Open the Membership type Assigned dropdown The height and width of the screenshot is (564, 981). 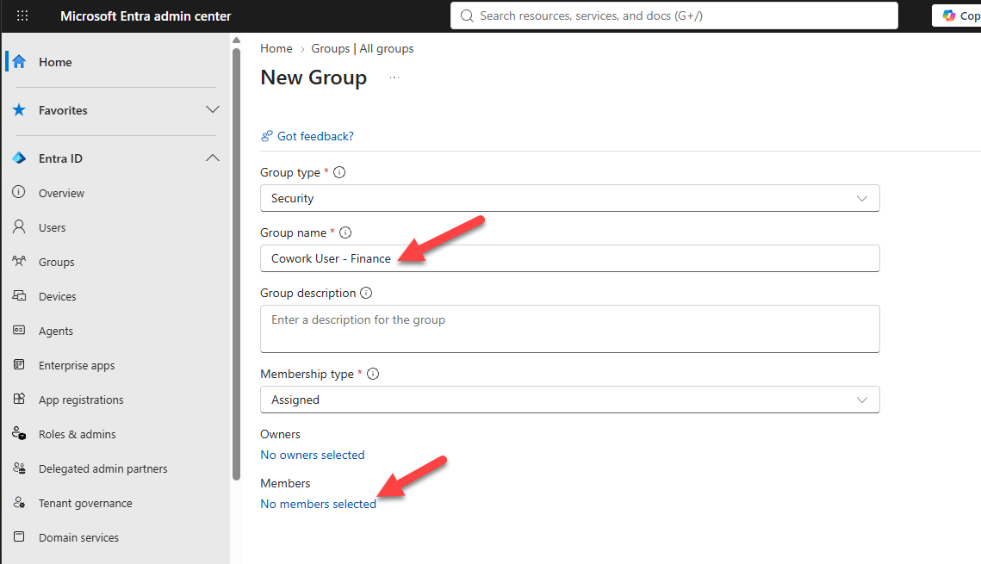click(570, 400)
